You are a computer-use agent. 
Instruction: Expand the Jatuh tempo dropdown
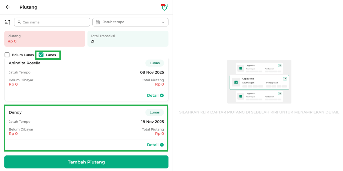[130, 22]
